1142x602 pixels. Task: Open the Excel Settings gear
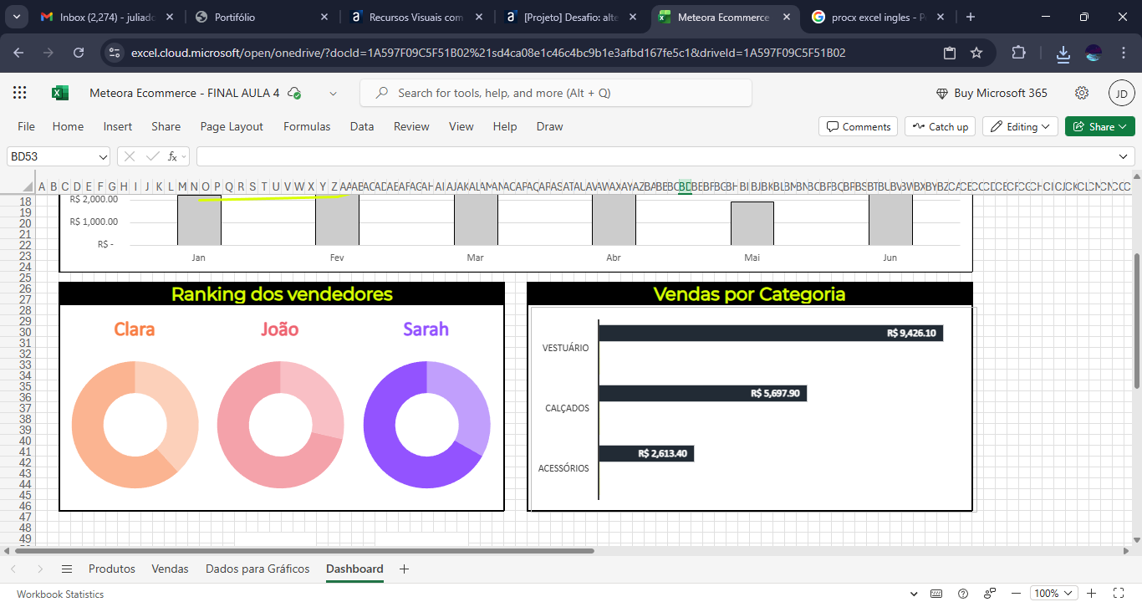(x=1082, y=93)
